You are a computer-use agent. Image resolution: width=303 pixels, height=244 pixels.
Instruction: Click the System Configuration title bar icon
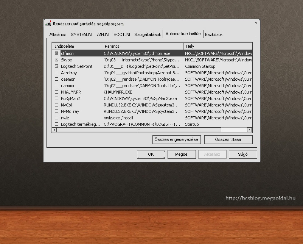tap(48, 23)
